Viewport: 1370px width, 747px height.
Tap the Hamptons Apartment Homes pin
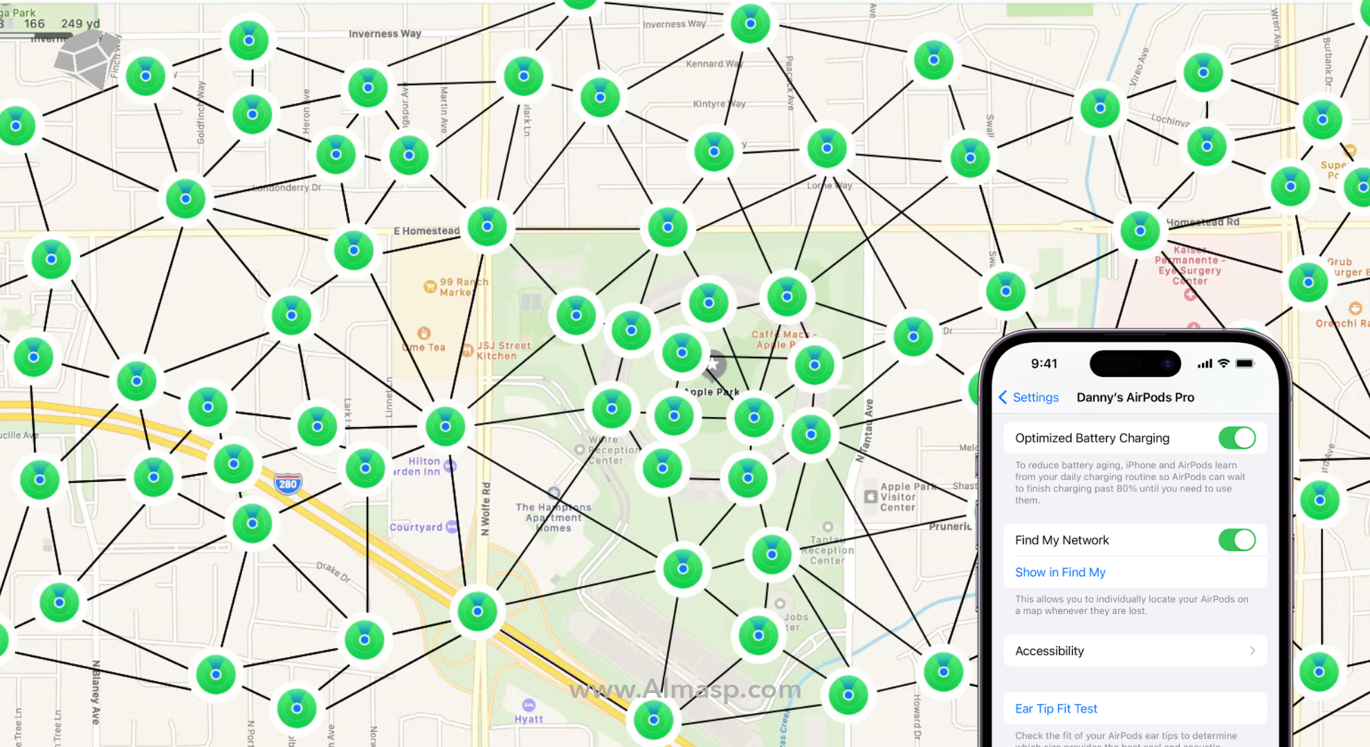click(x=554, y=493)
